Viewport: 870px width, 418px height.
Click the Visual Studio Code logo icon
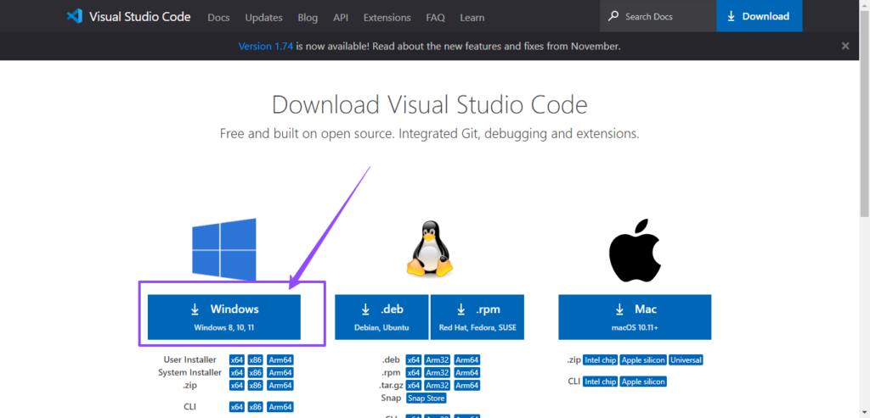click(x=75, y=16)
